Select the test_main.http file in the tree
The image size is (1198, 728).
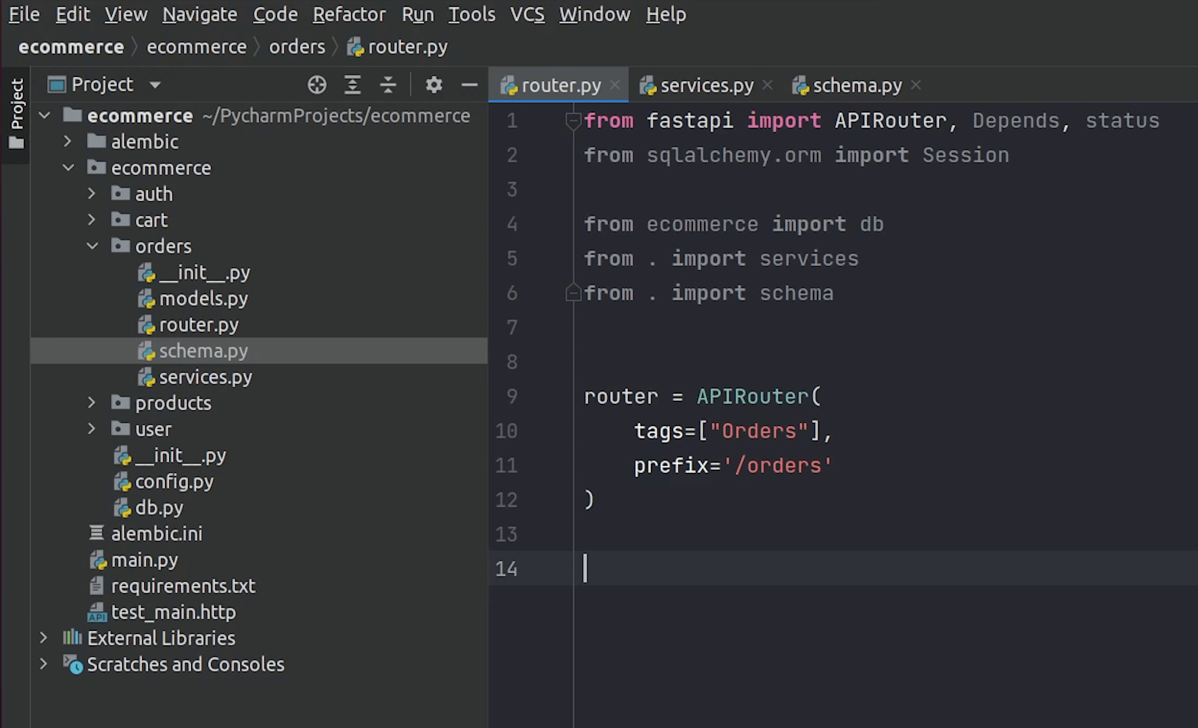(x=173, y=612)
